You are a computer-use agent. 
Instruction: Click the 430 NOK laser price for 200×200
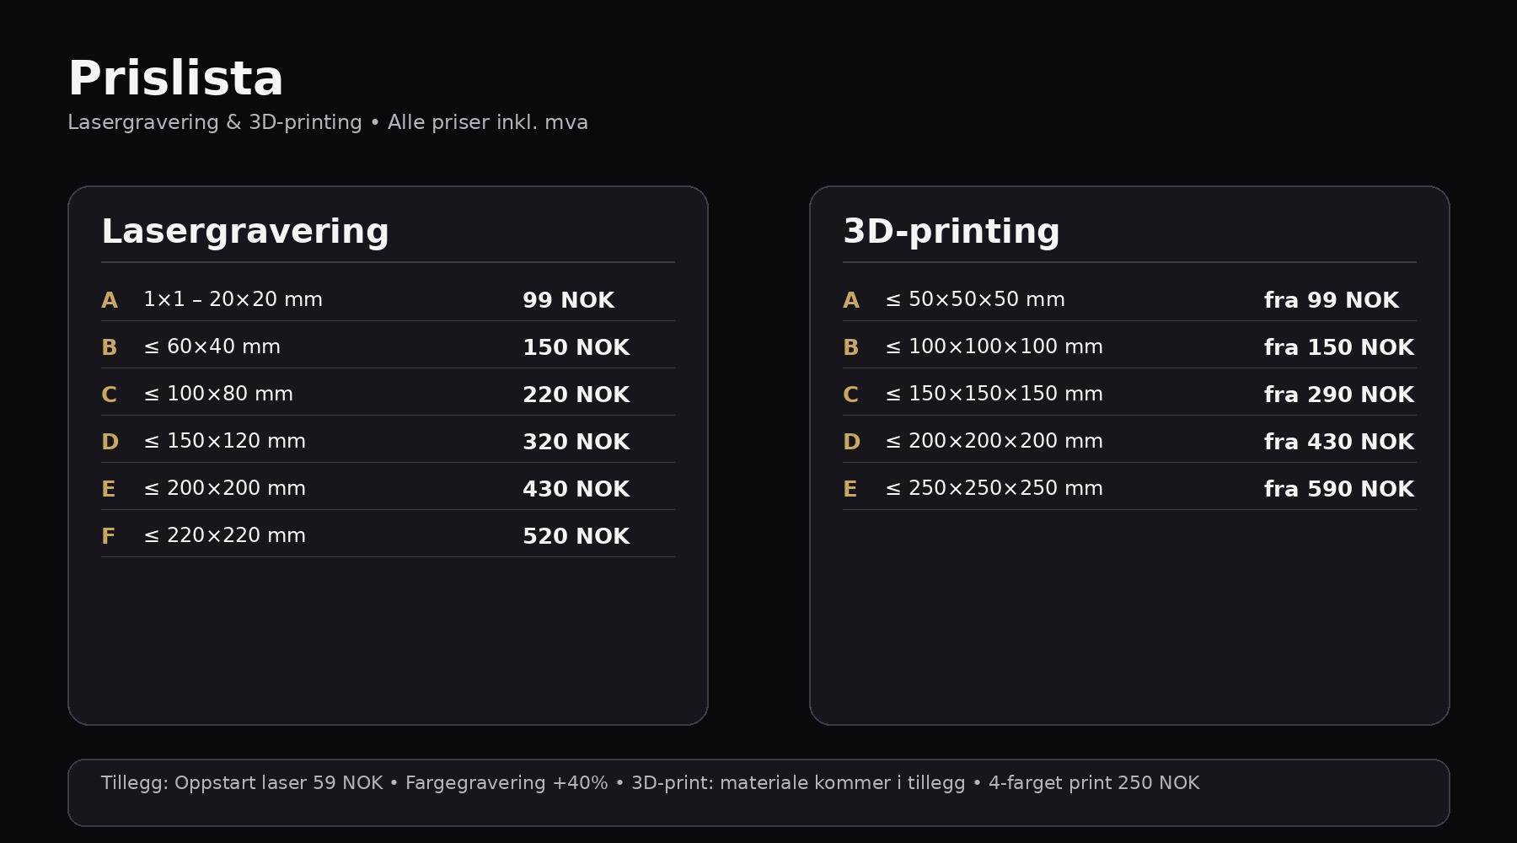576,490
